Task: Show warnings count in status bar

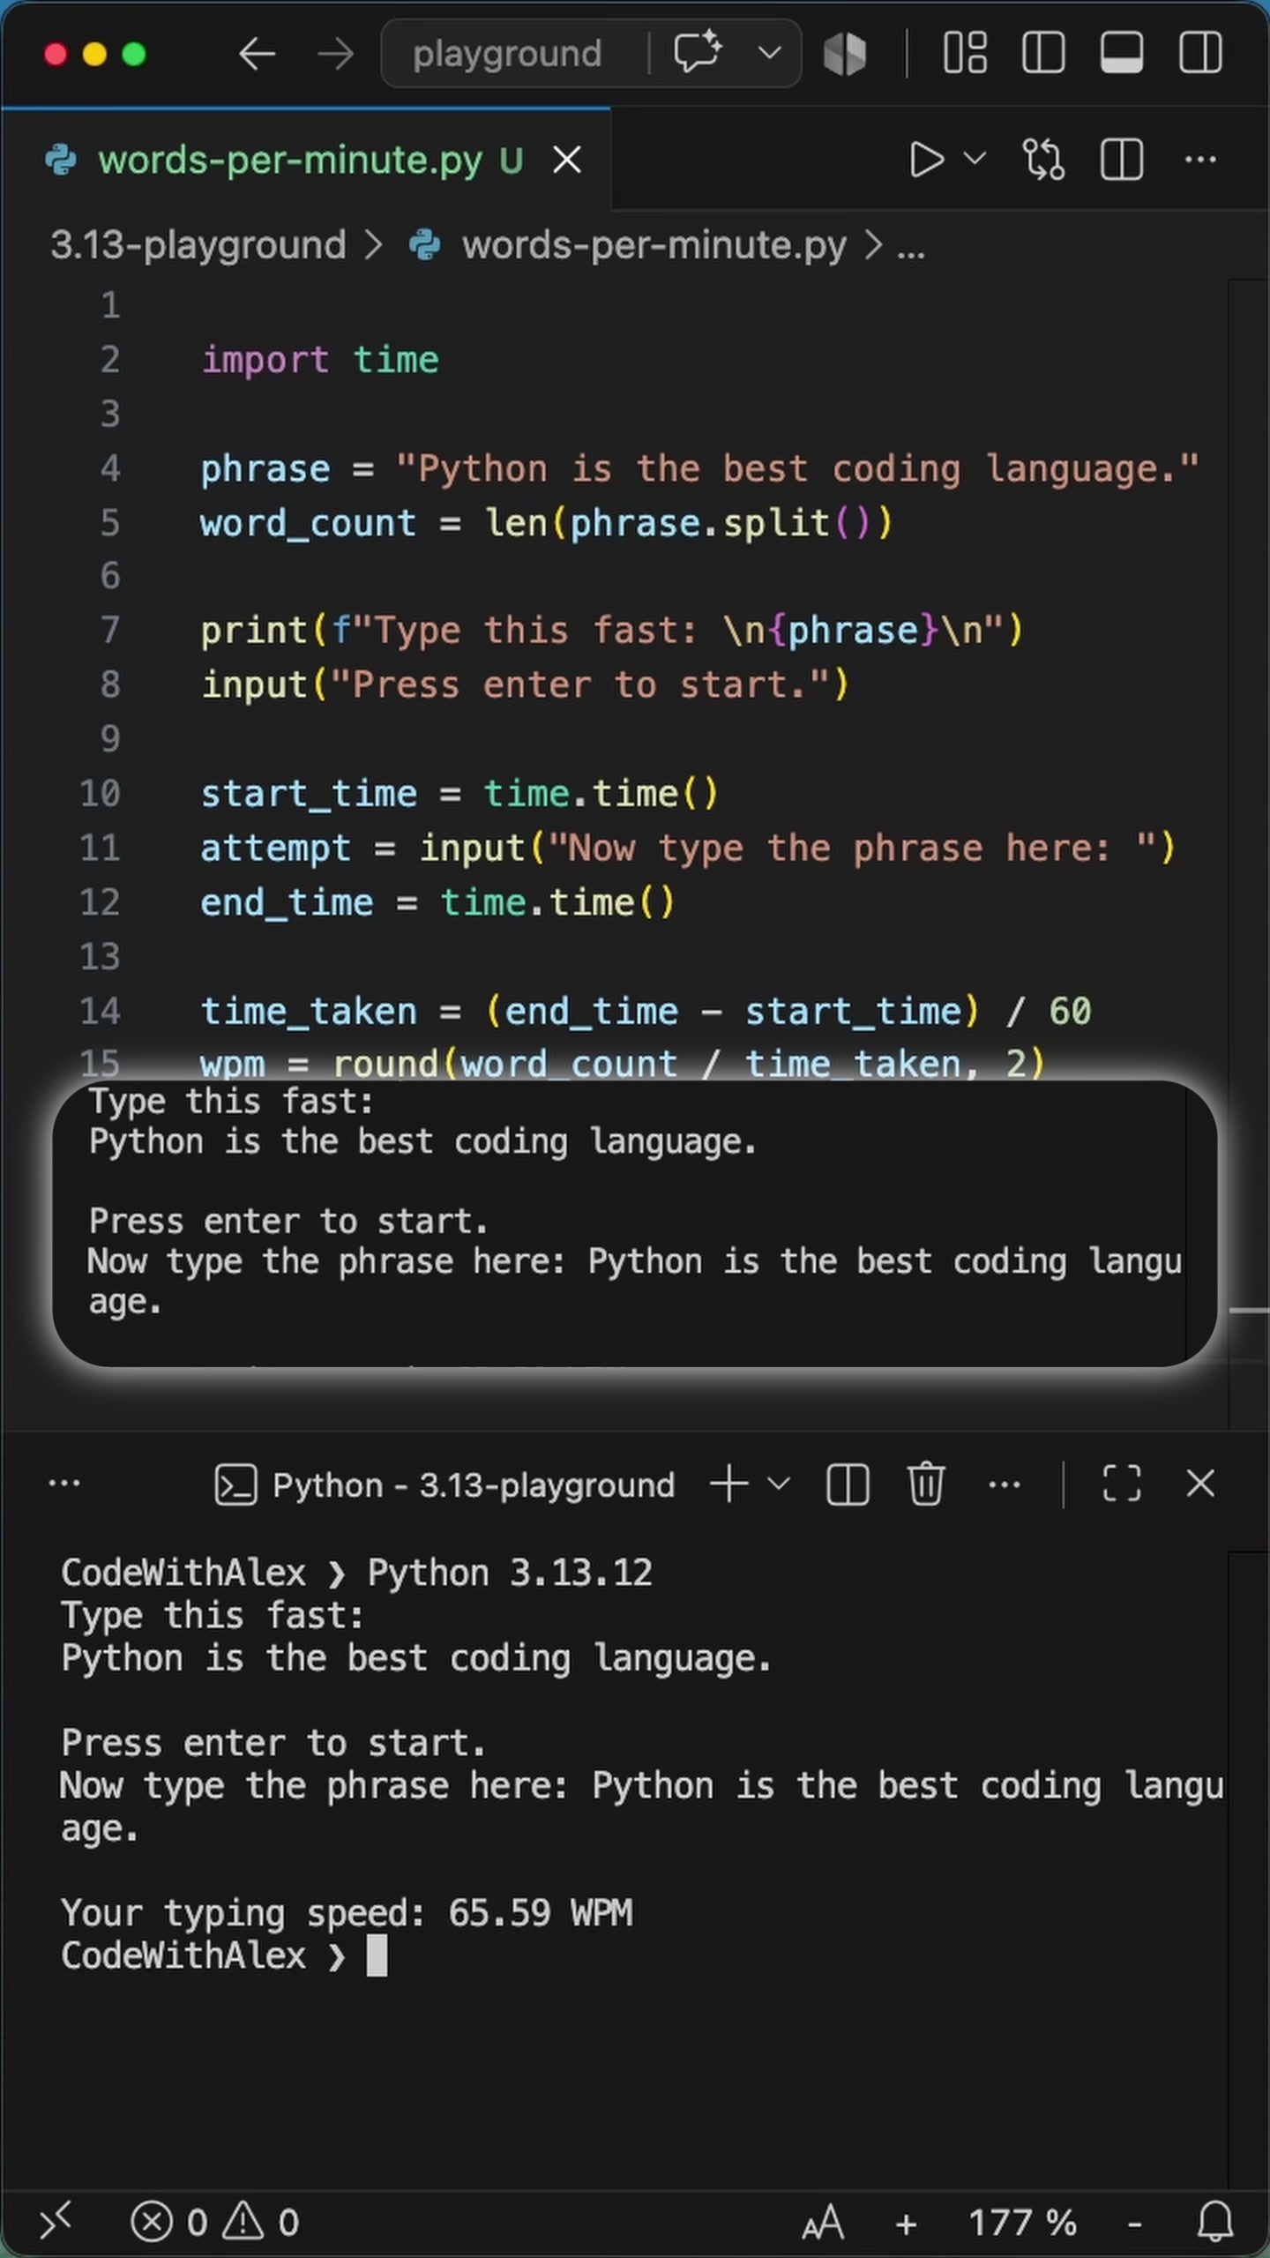Action: click(x=261, y=2222)
